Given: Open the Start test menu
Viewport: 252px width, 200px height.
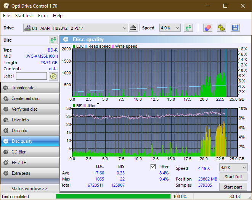Looking at the screenshot, I should click(24, 16).
